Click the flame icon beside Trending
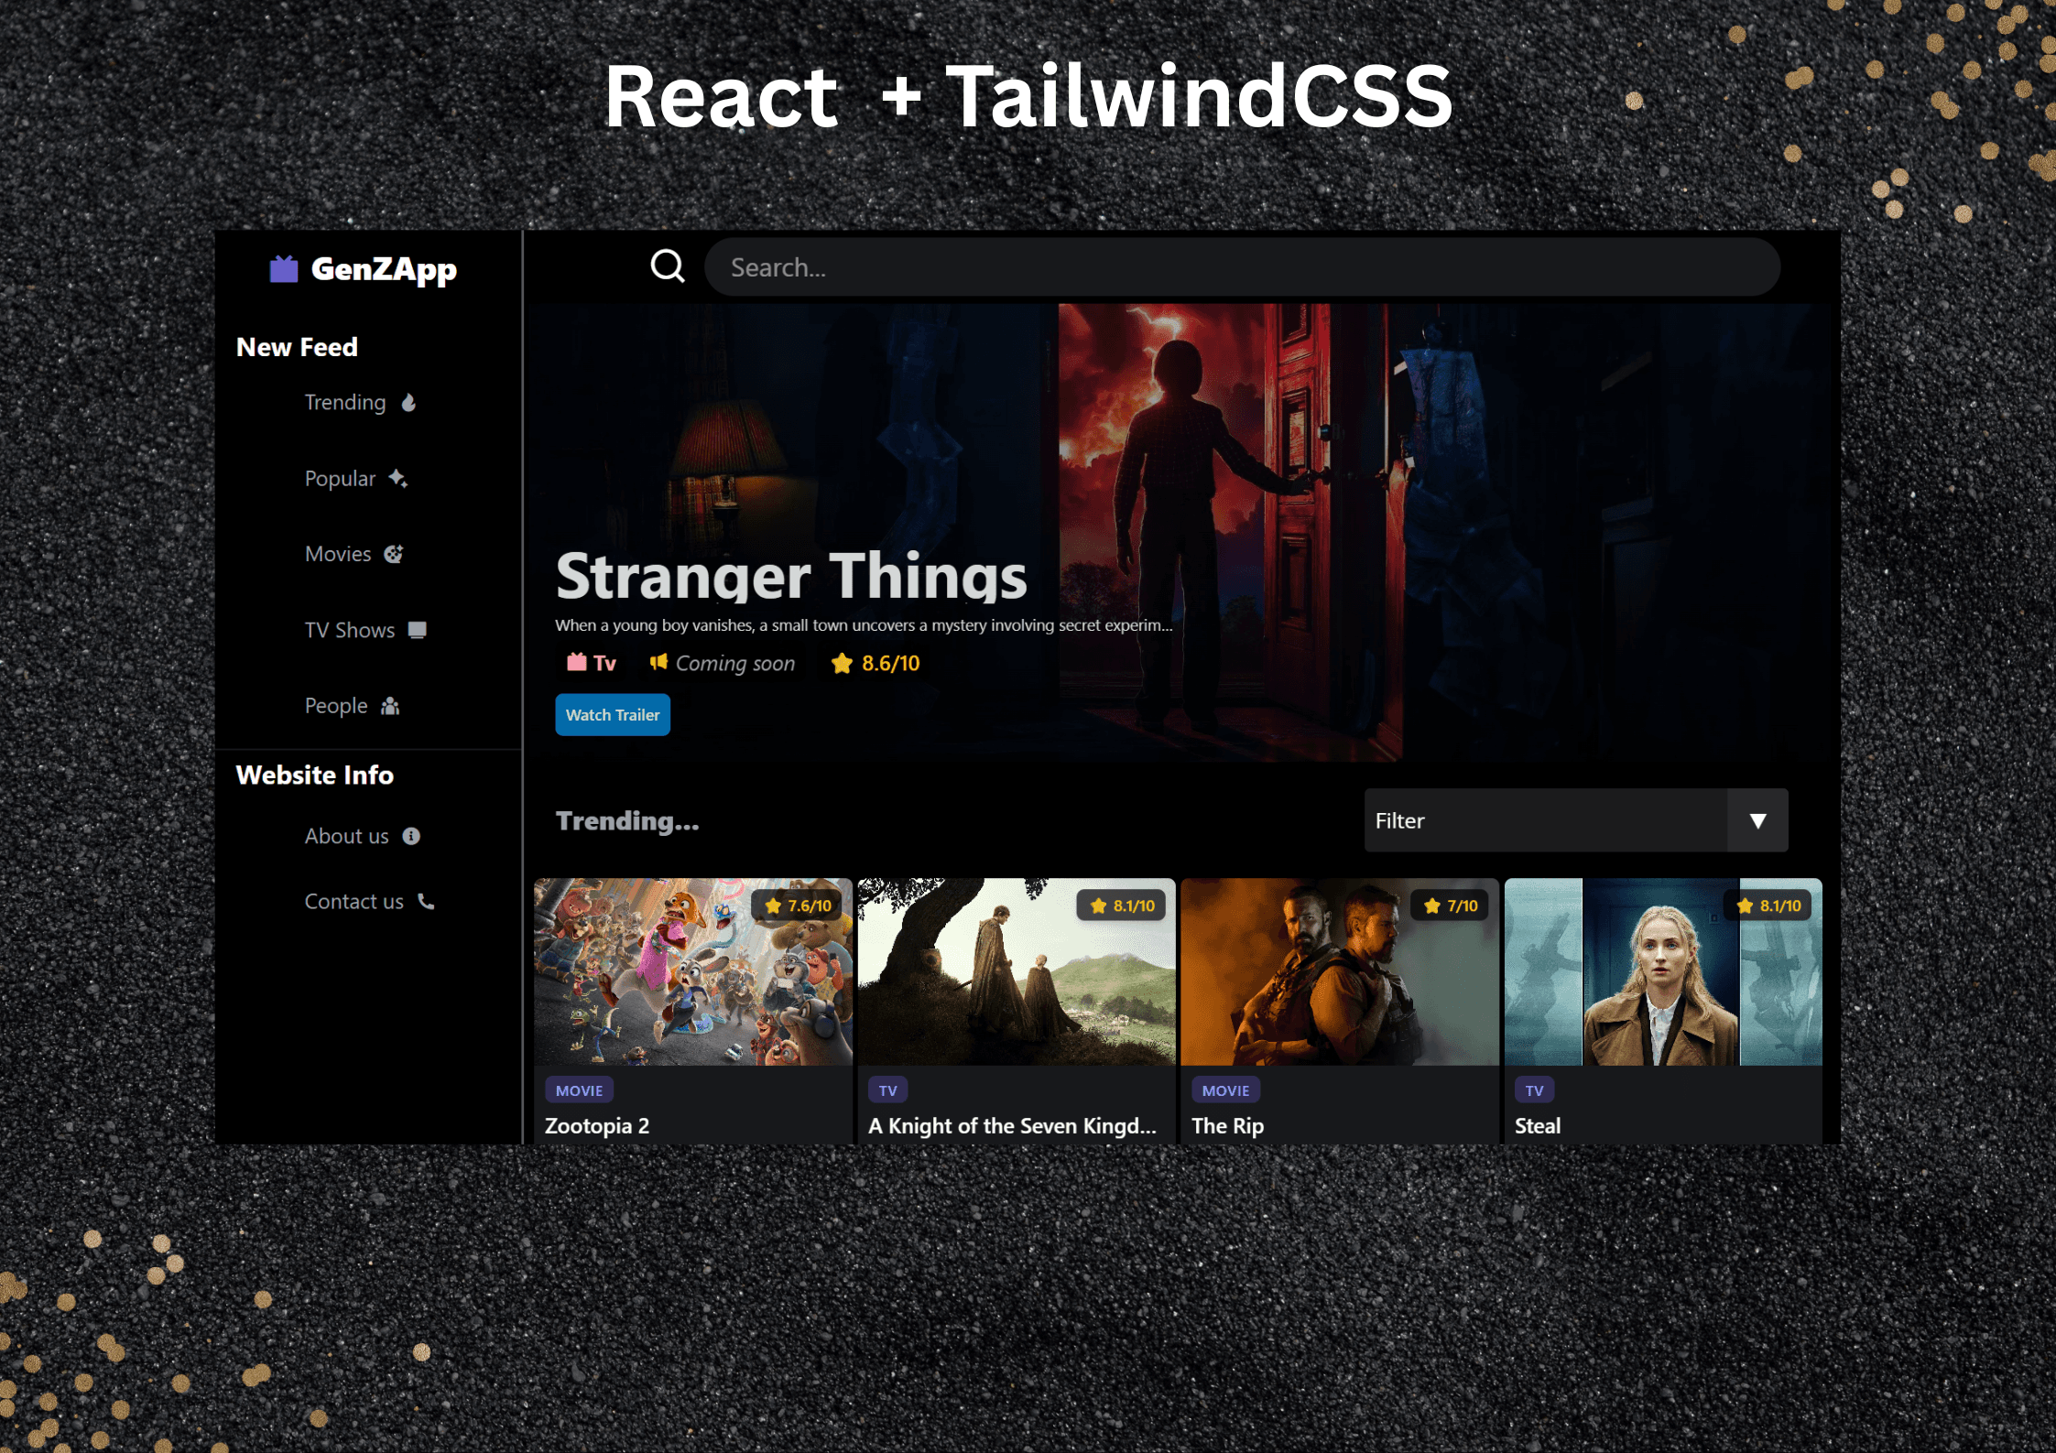Screen dimensions: 2056x1453 pyautogui.click(x=409, y=403)
